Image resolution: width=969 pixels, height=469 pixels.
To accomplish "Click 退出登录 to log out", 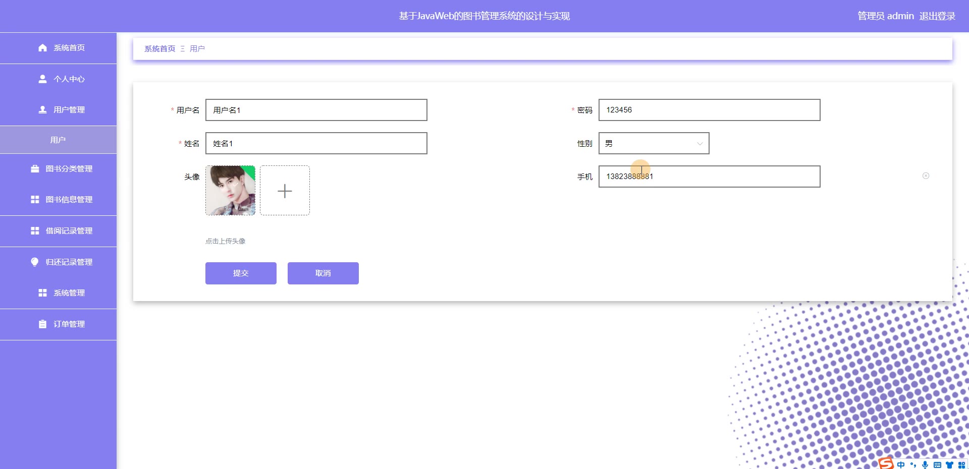I will pyautogui.click(x=937, y=16).
